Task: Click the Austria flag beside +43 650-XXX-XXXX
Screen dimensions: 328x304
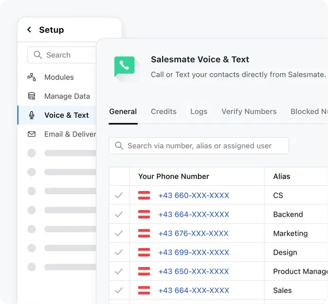Action: point(144,271)
